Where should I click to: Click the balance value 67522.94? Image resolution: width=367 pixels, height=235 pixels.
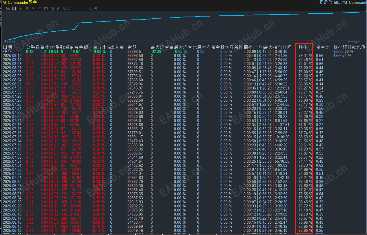(x=135, y=84)
